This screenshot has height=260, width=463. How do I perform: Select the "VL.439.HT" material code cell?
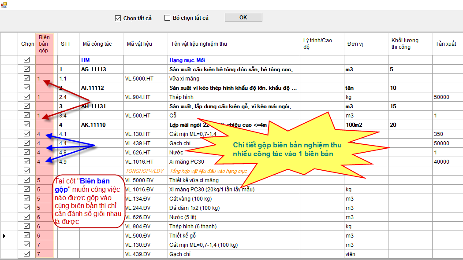point(146,143)
